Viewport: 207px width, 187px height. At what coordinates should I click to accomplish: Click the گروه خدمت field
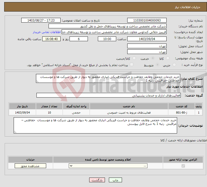109,95
